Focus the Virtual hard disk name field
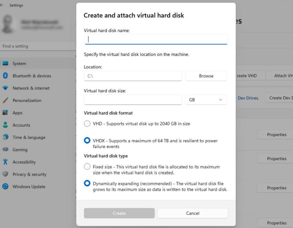 click(x=156, y=39)
